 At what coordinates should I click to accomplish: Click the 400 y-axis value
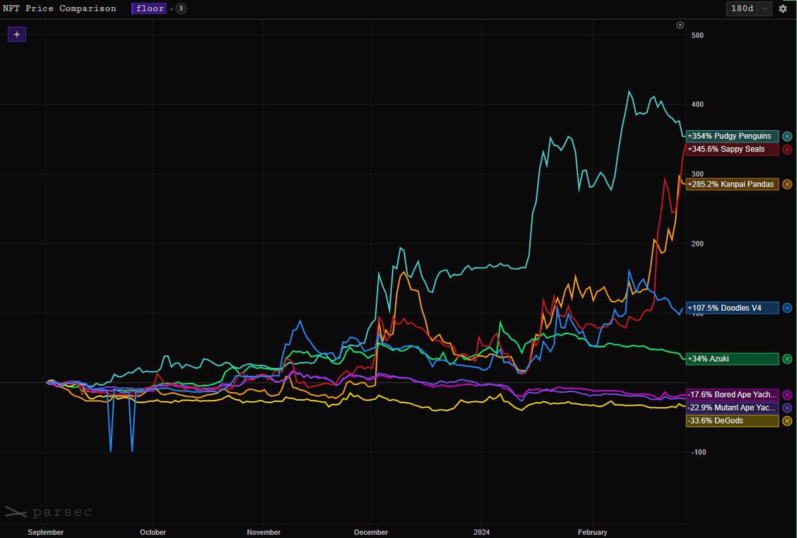pos(697,104)
